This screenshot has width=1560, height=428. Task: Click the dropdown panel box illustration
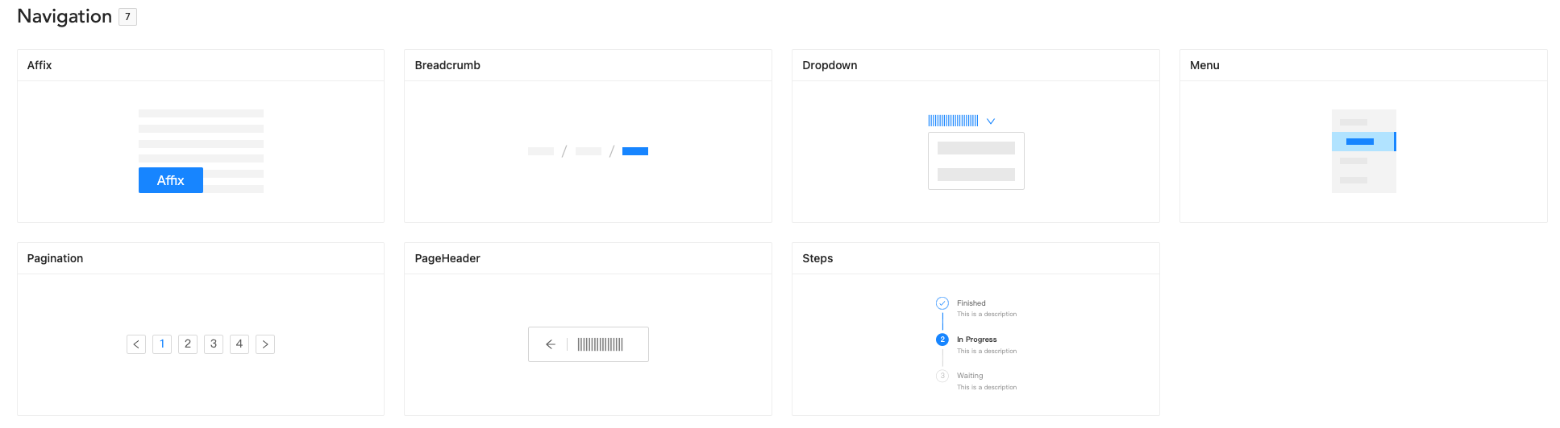coord(976,161)
